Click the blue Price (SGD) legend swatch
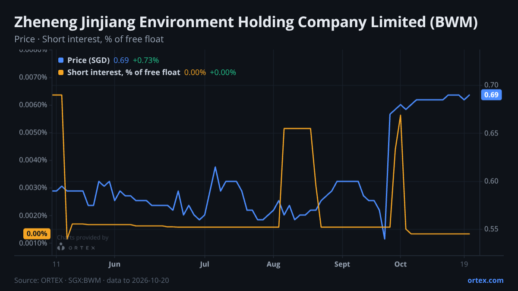 pos(61,60)
